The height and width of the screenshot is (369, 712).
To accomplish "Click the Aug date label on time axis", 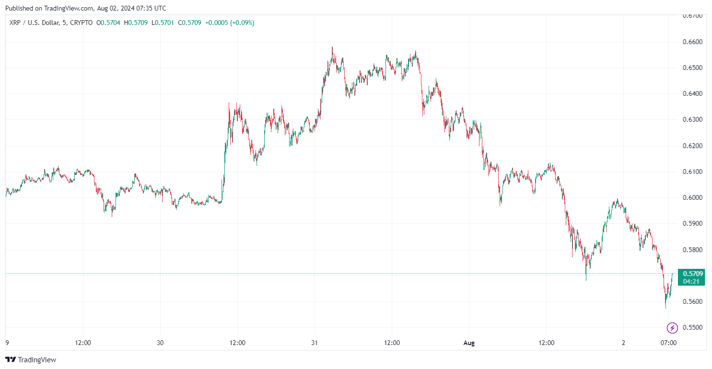I will [x=469, y=343].
